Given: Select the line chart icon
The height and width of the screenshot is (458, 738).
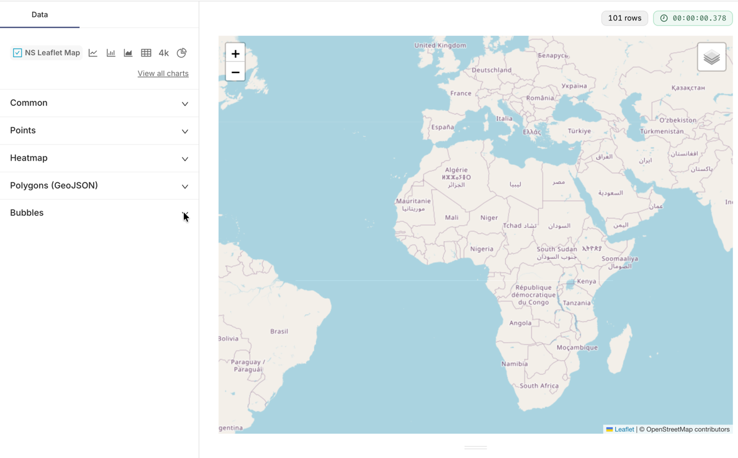Looking at the screenshot, I should click(x=93, y=53).
